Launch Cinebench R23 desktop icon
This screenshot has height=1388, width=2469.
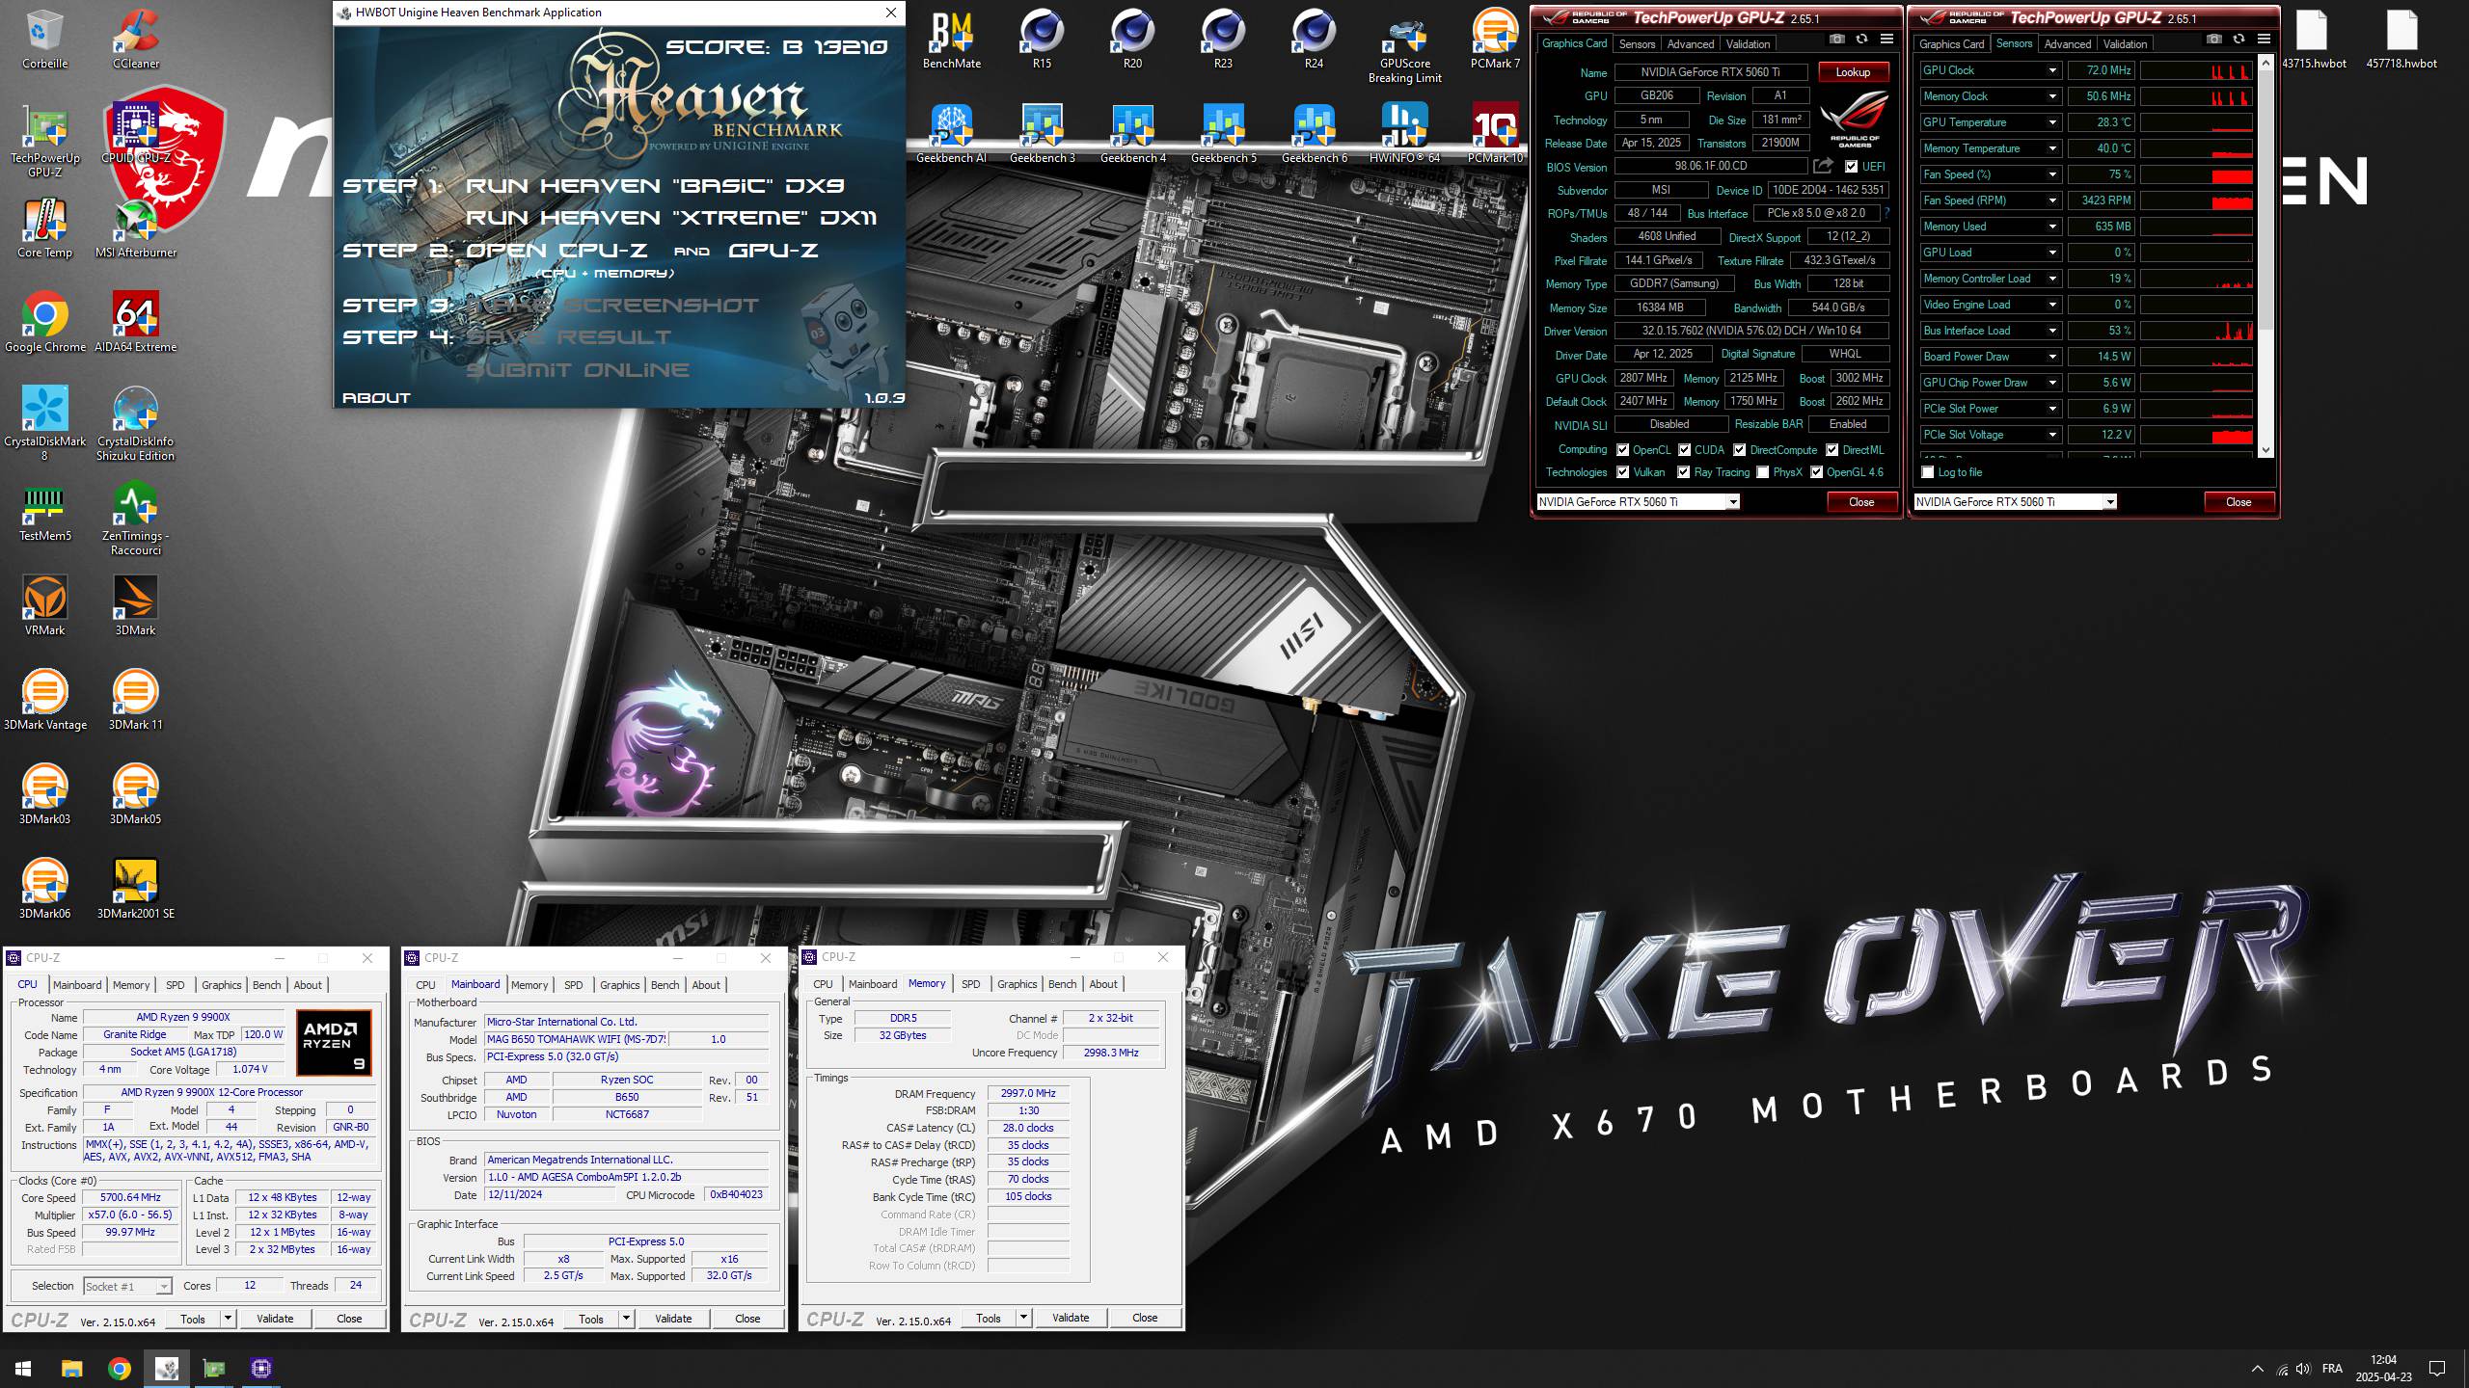click(1223, 39)
